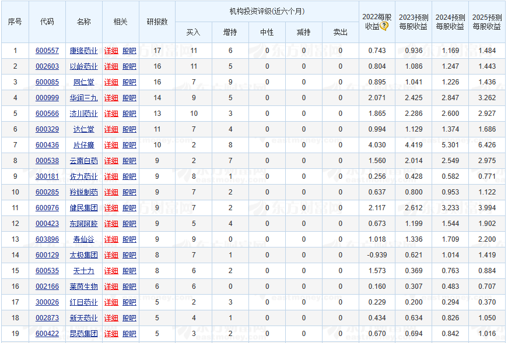Open stock code 002166 link
This screenshot has width=508, height=343.
47,287
